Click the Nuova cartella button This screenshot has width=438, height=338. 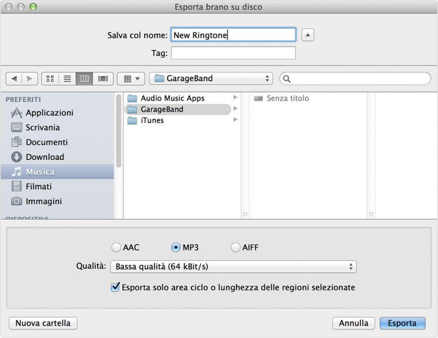[x=43, y=323]
